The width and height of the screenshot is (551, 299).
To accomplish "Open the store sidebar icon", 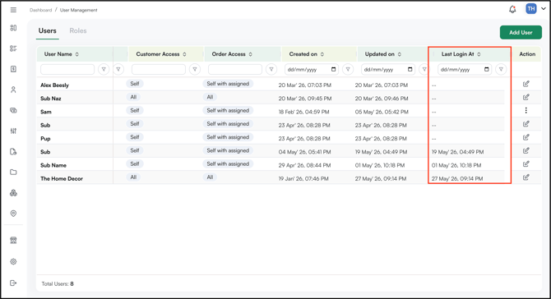I will point(13,241).
